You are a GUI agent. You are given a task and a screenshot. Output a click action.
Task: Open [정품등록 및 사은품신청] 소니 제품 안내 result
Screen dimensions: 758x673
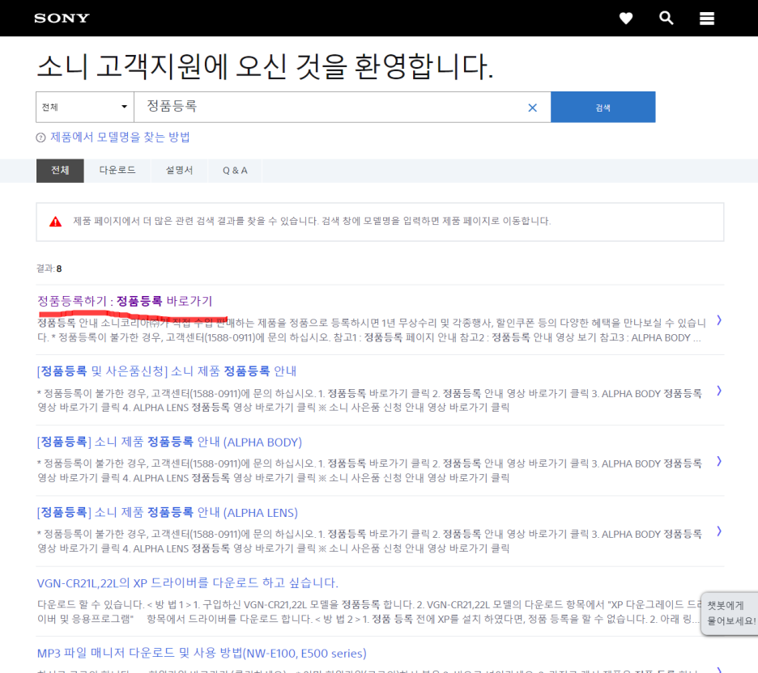[166, 371]
